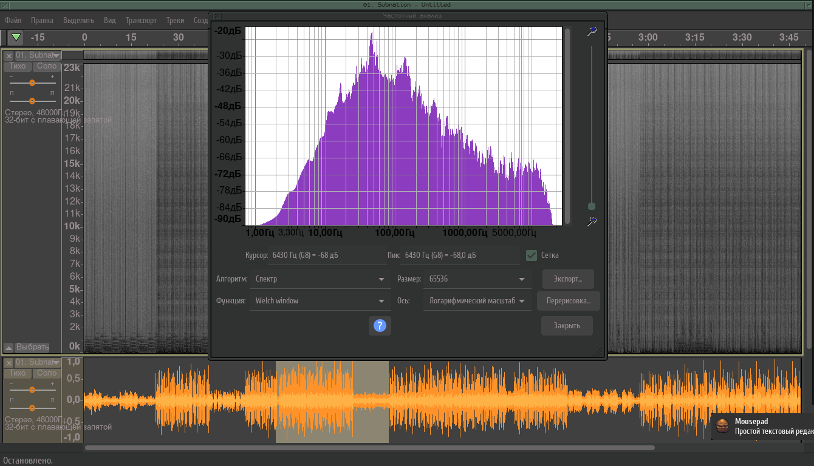Click the 5k label on spectrogram scale
Viewport: 814px width, 466px height.
click(75, 289)
